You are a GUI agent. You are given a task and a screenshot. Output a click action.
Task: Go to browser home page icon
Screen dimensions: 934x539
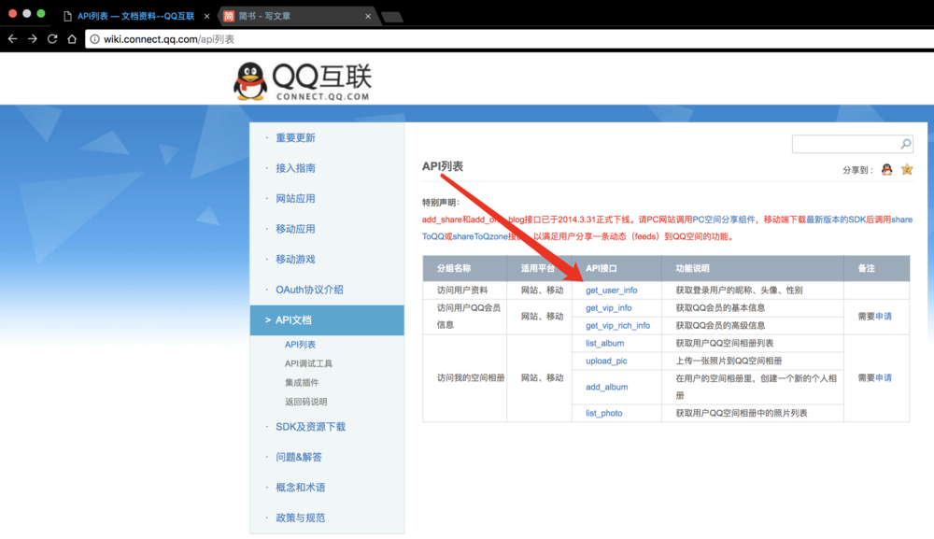(72, 38)
